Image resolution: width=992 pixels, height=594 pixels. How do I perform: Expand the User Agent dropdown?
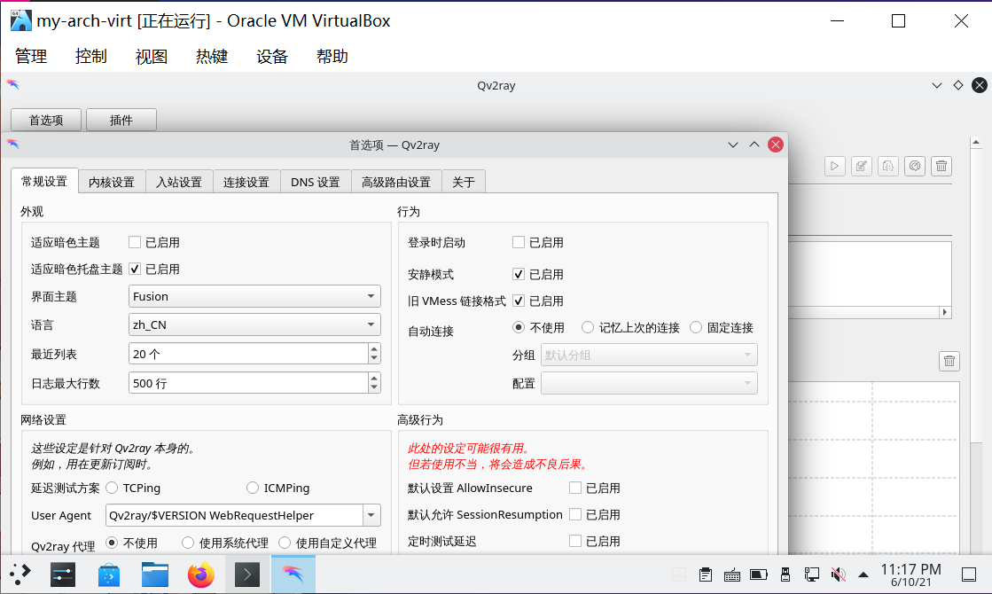[x=371, y=515]
